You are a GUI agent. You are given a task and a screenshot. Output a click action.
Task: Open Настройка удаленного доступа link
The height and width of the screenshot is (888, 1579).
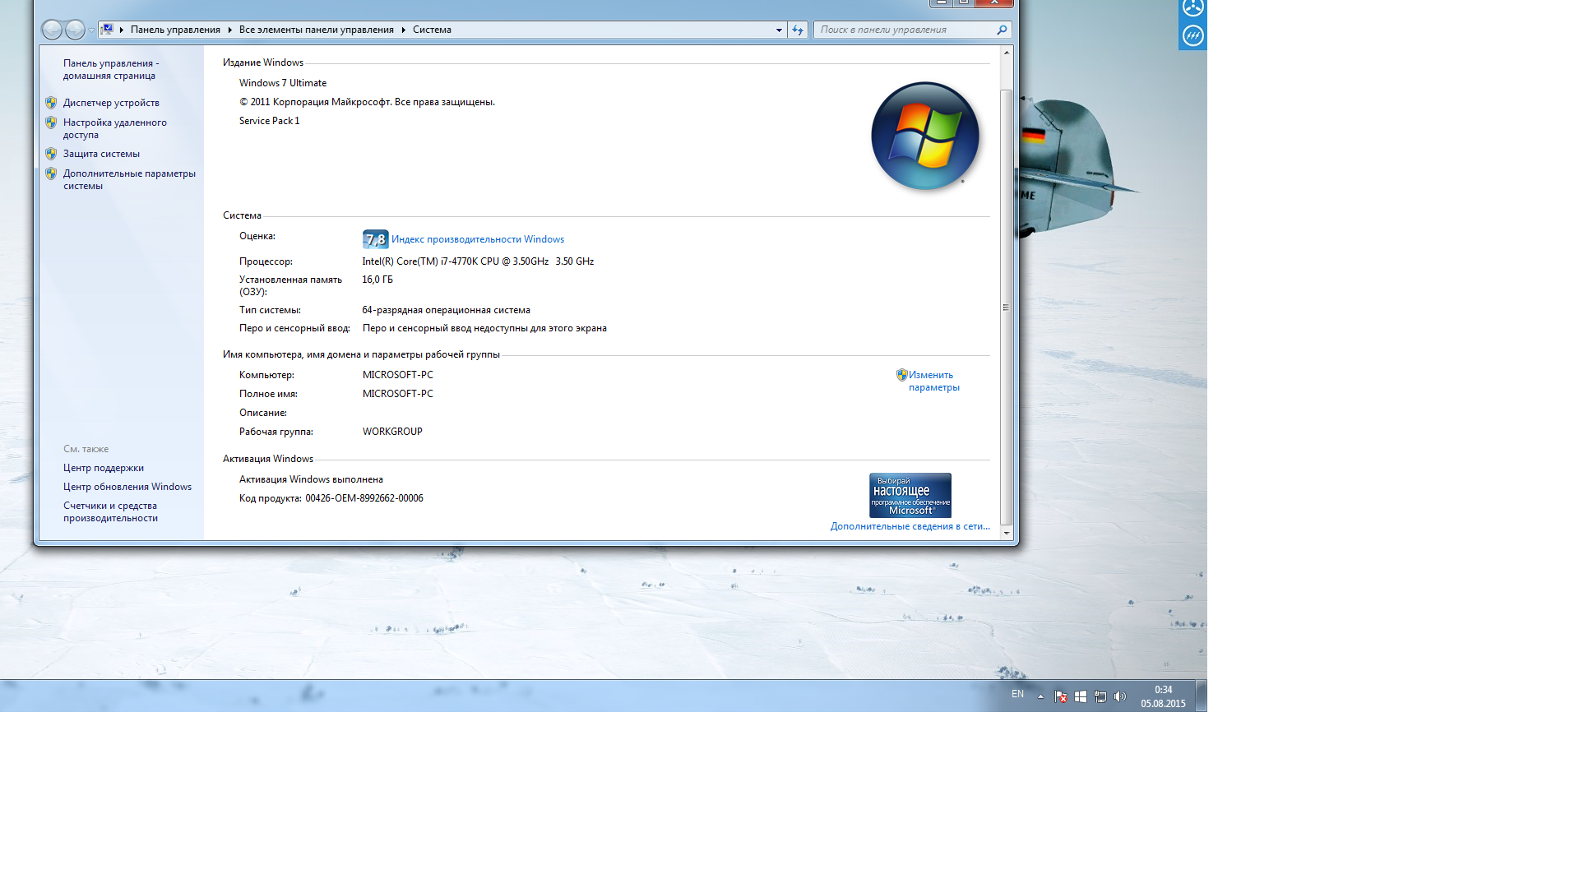coord(115,128)
